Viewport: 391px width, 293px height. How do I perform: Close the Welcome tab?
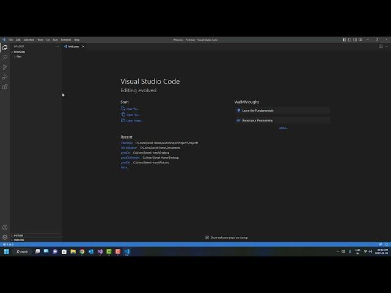click(x=83, y=46)
